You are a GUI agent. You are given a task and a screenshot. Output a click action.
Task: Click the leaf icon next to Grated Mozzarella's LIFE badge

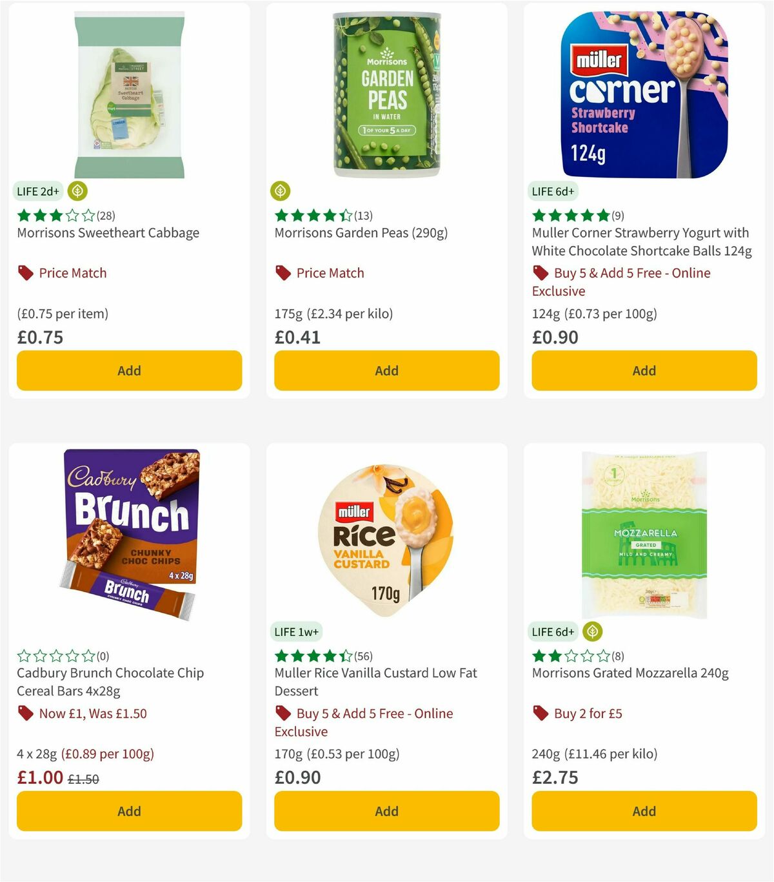click(592, 631)
